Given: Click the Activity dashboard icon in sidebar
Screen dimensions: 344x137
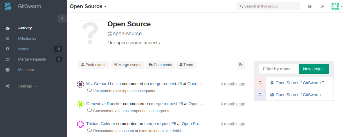Looking at the screenshot, I should coord(8,28).
